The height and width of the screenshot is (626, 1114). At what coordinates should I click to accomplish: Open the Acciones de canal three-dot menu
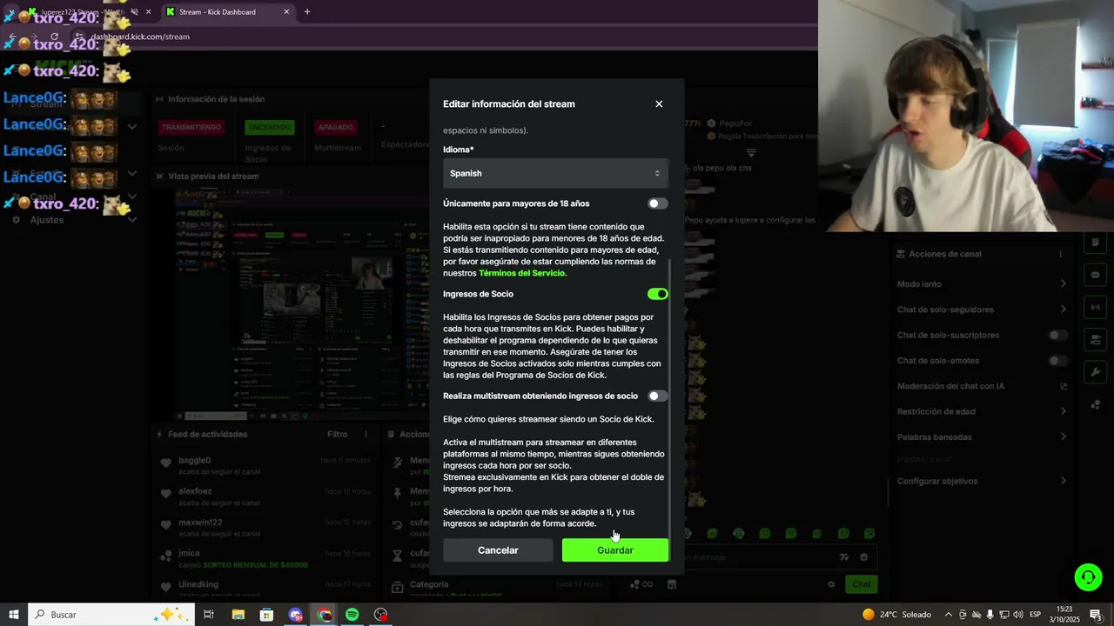[x=1060, y=254]
